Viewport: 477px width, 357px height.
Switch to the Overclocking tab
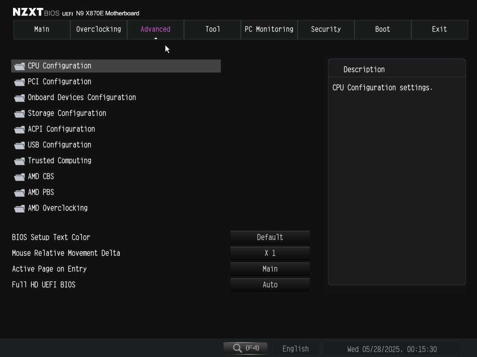pyautogui.click(x=99, y=29)
